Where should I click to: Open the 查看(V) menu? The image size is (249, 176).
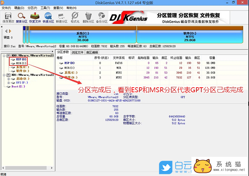coord(58,8)
